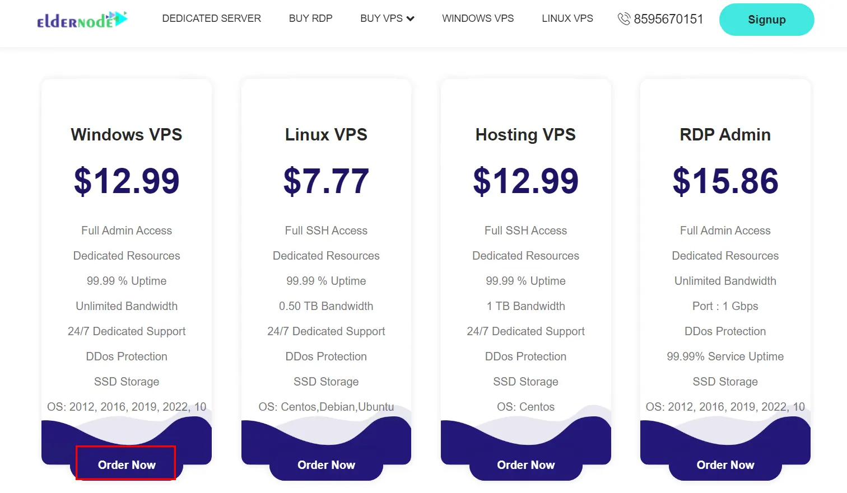This screenshot has height=493, width=847.
Task: Click the RDP Admin plan title
Action: click(725, 134)
